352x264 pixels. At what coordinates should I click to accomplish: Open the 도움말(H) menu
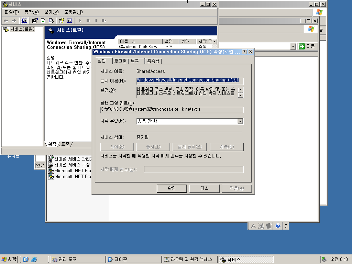point(74,12)
